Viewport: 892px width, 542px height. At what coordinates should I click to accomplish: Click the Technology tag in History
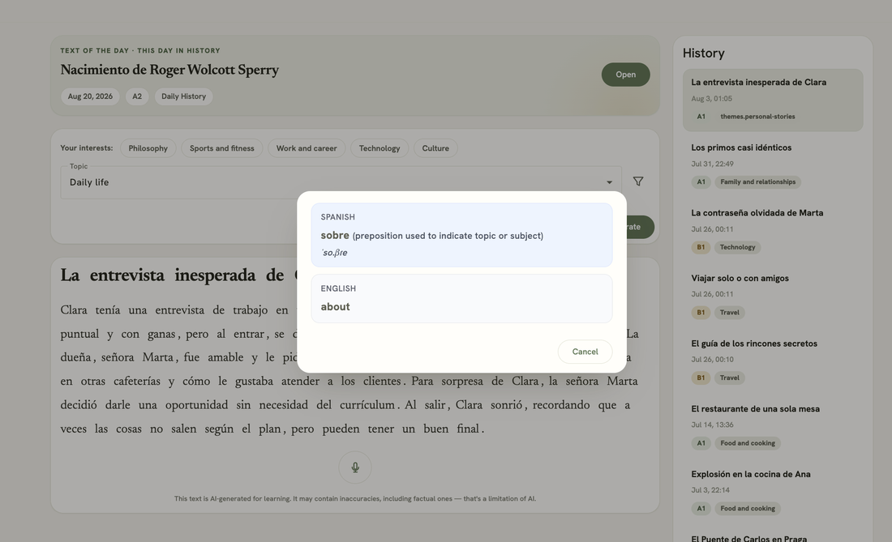pos(737,247)
